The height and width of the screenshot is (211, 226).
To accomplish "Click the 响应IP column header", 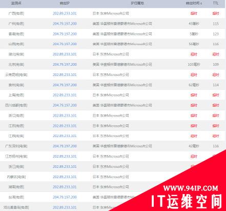I will click(x=65, y=3).
